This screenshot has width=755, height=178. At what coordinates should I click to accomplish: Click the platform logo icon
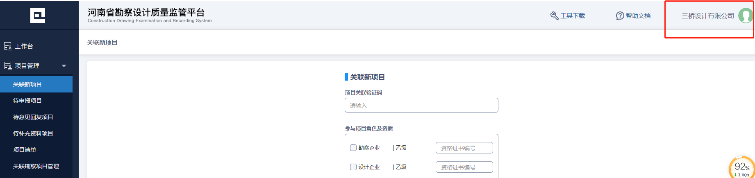click(x=38, y=16)
